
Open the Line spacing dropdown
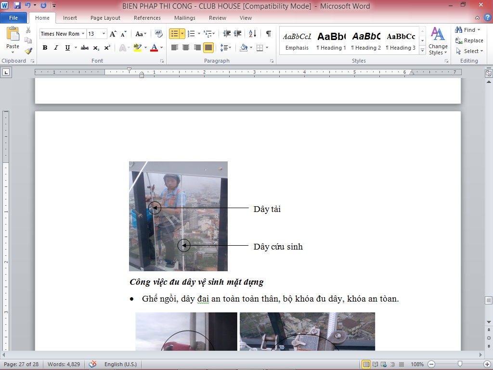point(225,48)
